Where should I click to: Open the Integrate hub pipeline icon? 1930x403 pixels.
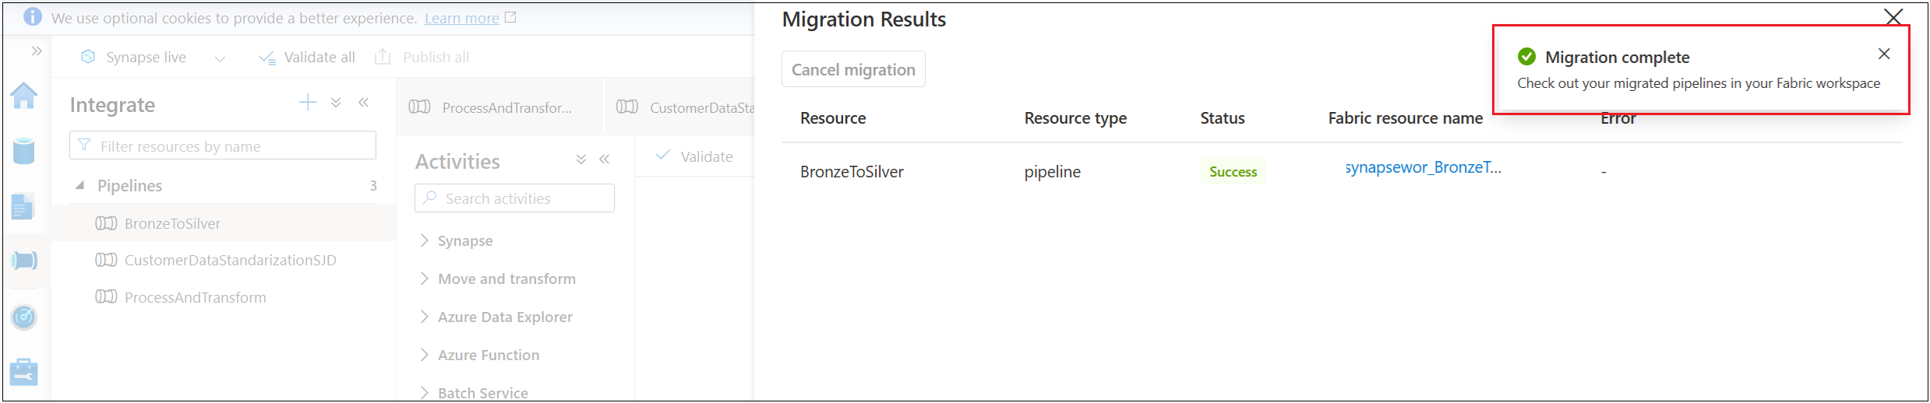pos(24,261)
